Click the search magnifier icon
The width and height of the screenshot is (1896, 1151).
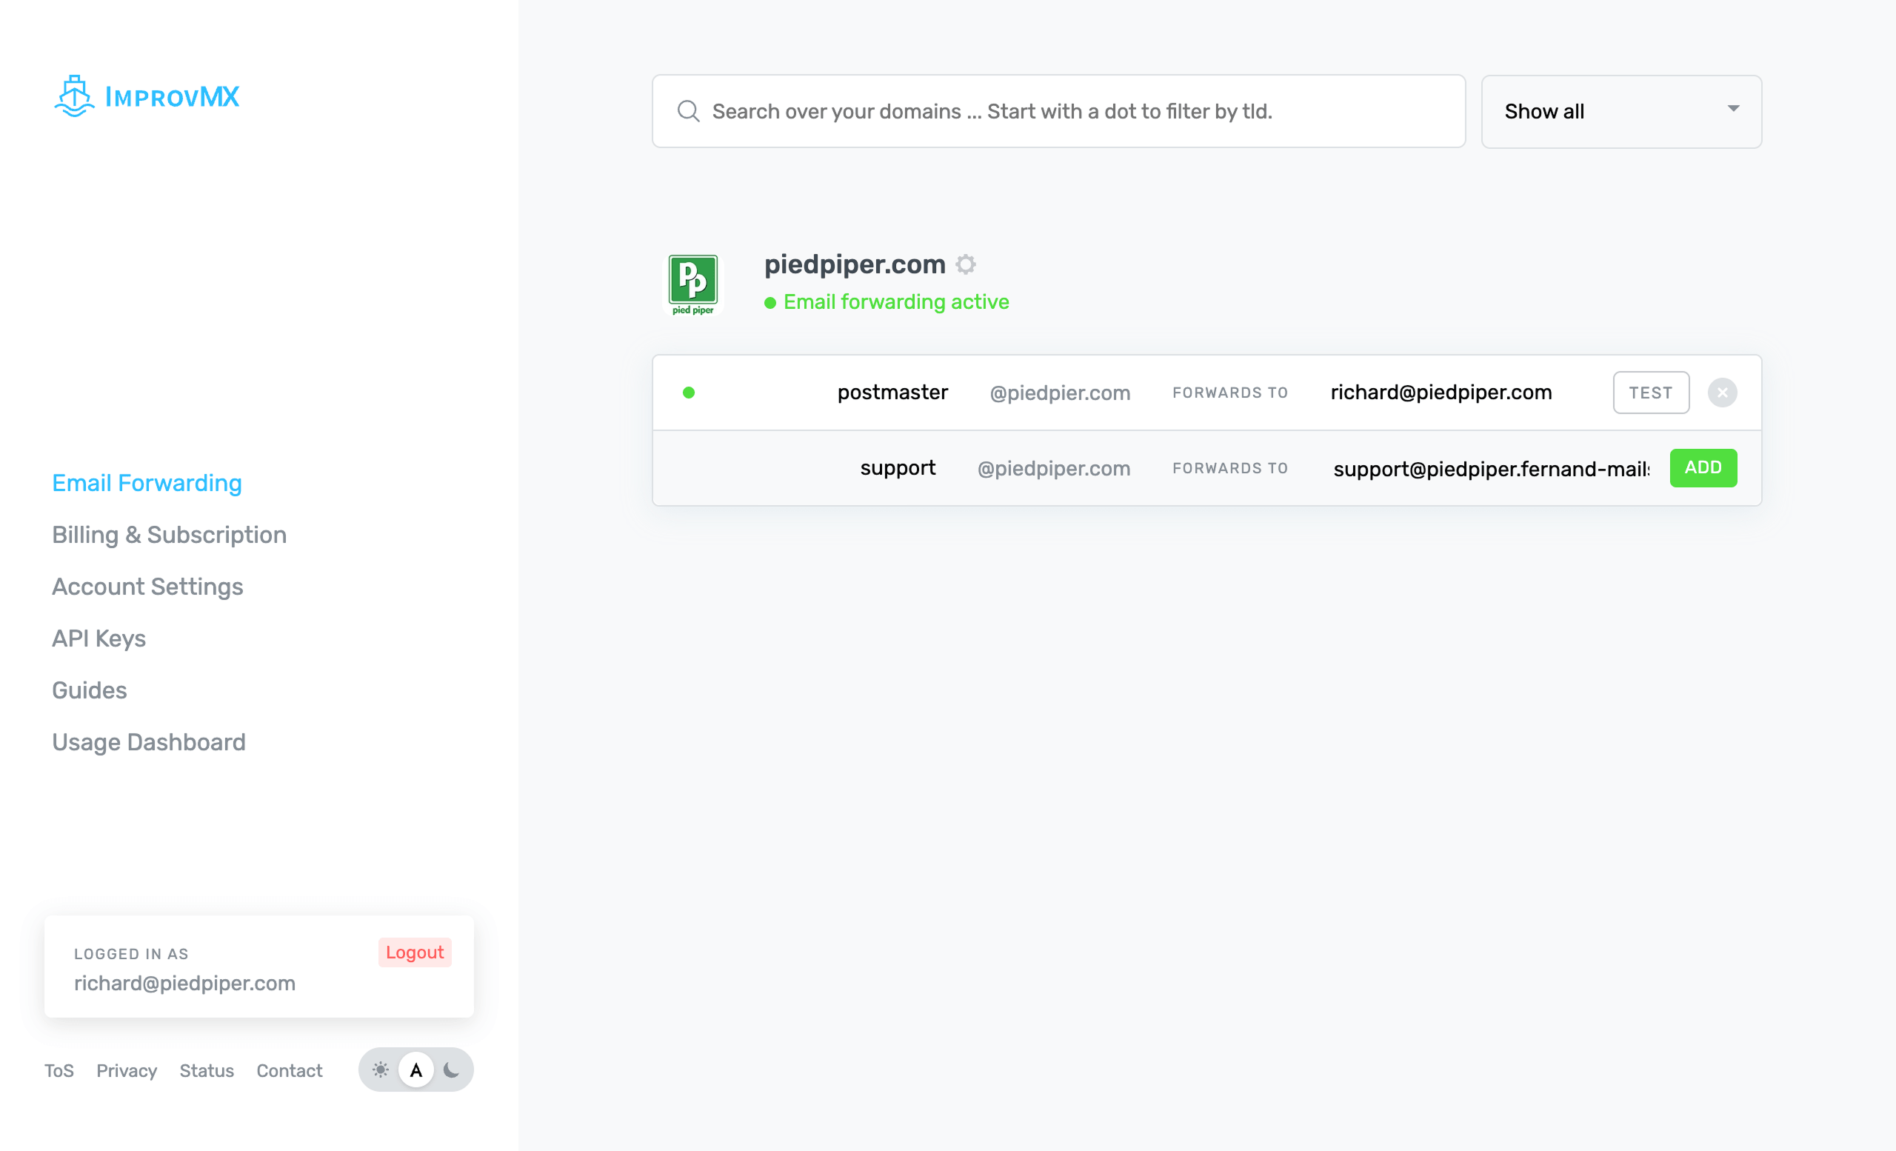(688, 112)
